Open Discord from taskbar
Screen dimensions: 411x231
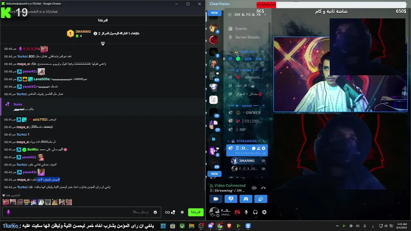(x=211, y=226)
